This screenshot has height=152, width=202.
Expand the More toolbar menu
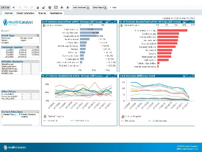point(113,8)
